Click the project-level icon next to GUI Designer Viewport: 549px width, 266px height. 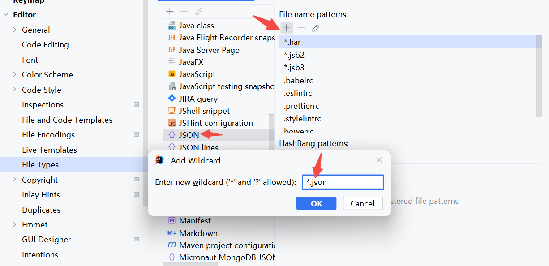[x=136, y=240]
